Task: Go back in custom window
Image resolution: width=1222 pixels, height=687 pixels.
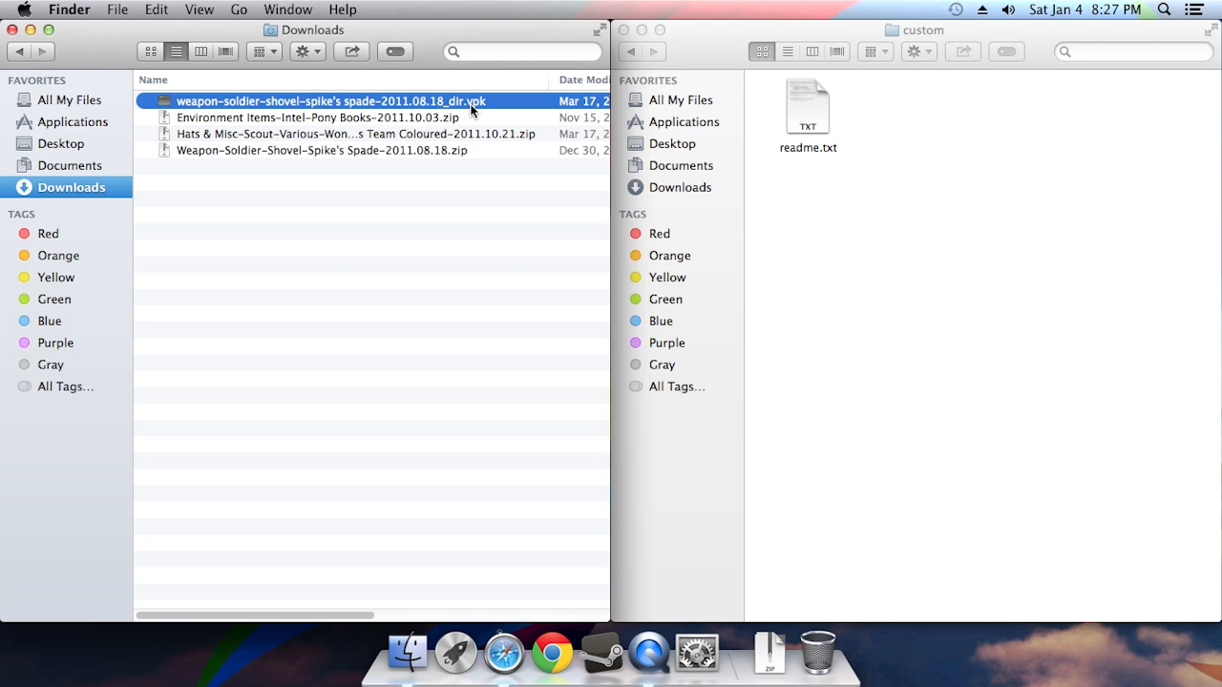Action: tap(630, 52)
